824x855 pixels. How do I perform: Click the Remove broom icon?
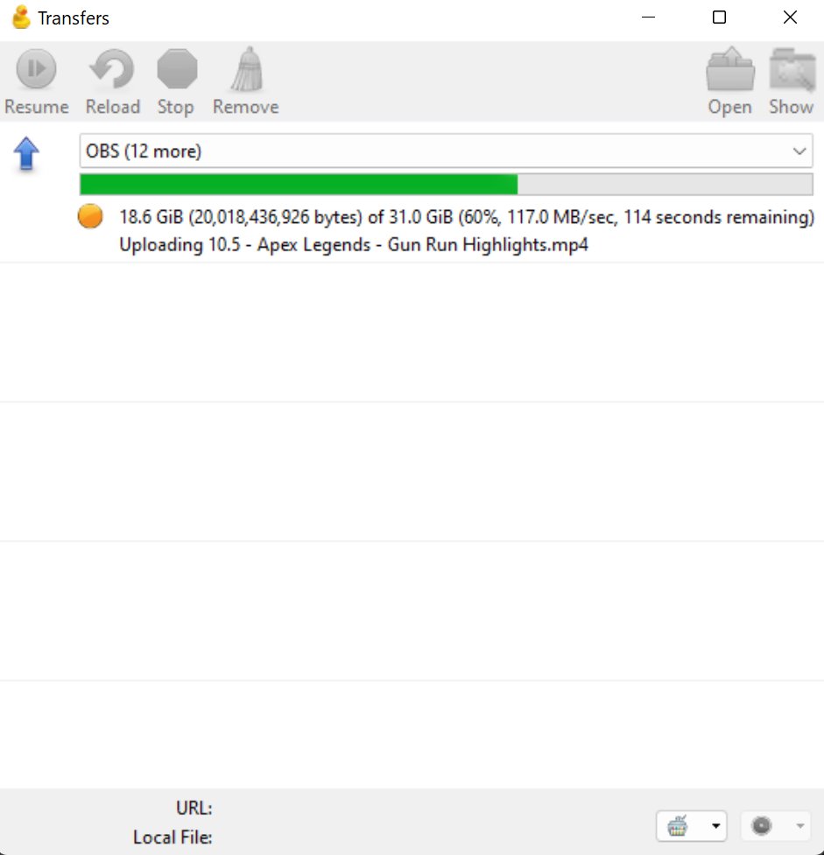coord(247,69)
